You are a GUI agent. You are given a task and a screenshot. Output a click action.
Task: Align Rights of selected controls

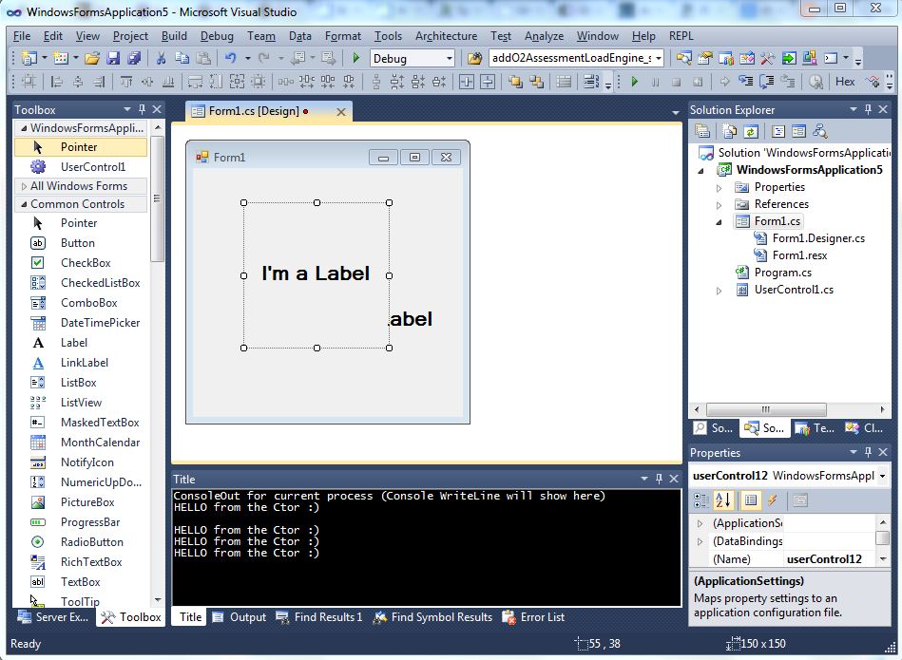99,82
